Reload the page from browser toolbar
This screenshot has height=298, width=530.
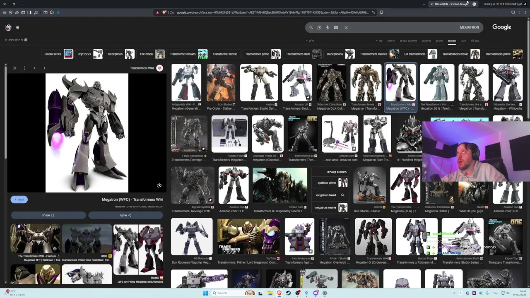[513, 12]
